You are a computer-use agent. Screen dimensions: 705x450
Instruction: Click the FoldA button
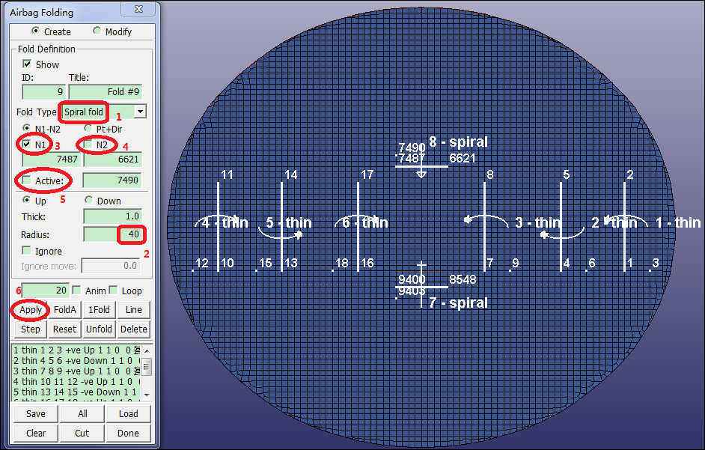[65, 309]
